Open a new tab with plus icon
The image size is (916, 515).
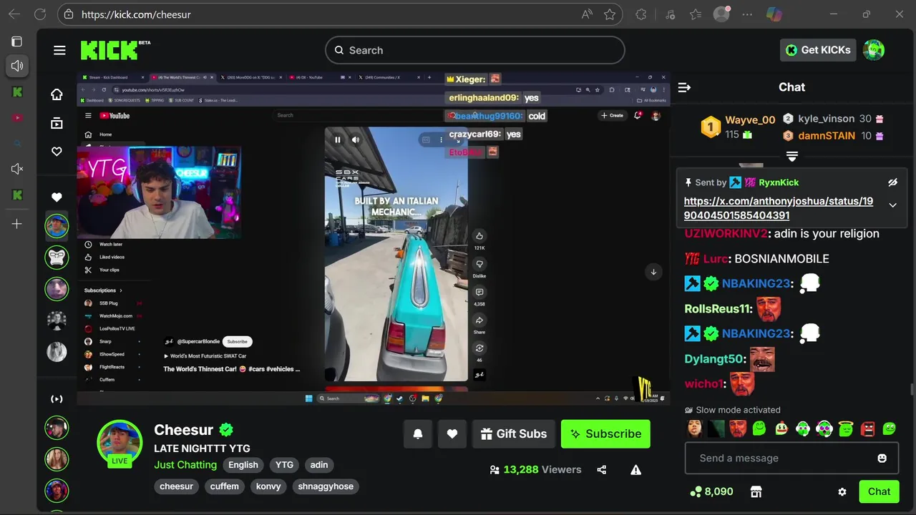(x=17, y=224)
